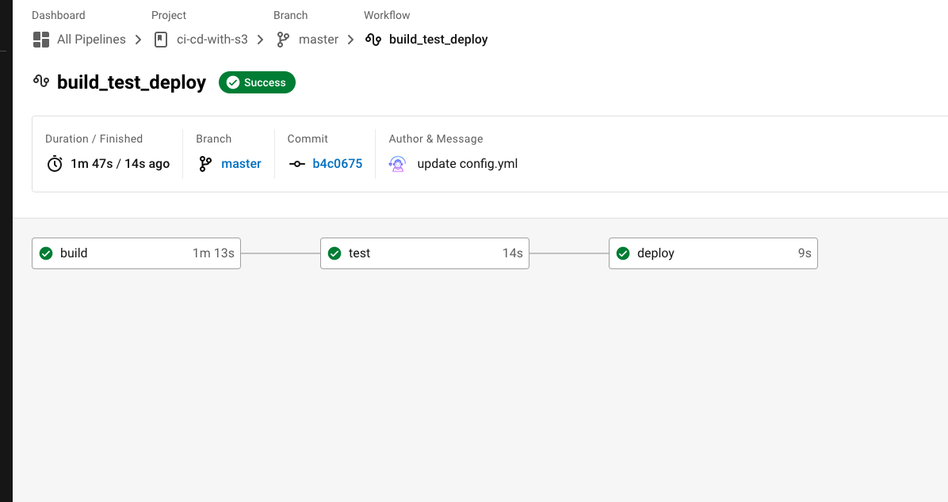This screenshot has width=948, height=502.
Task: Click the project bookmark icon beside ci-cd-with-s3
Action: click(x=161, y=40)
